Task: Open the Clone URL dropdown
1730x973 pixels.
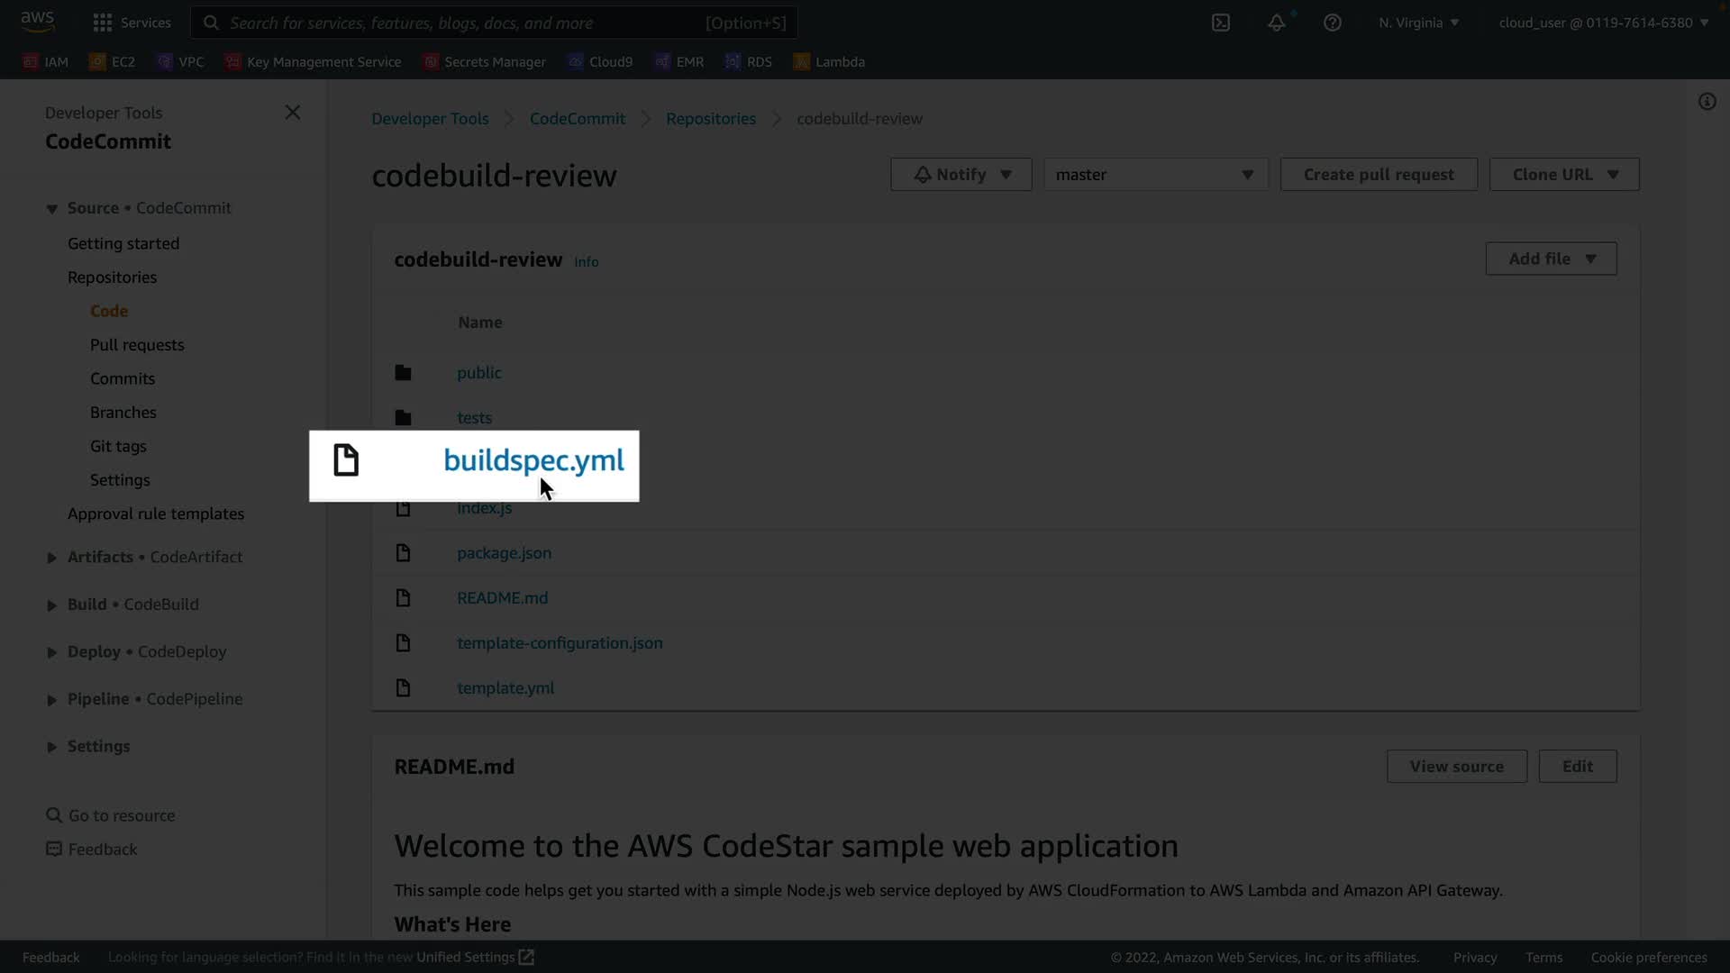Action: pos(1563,175)
